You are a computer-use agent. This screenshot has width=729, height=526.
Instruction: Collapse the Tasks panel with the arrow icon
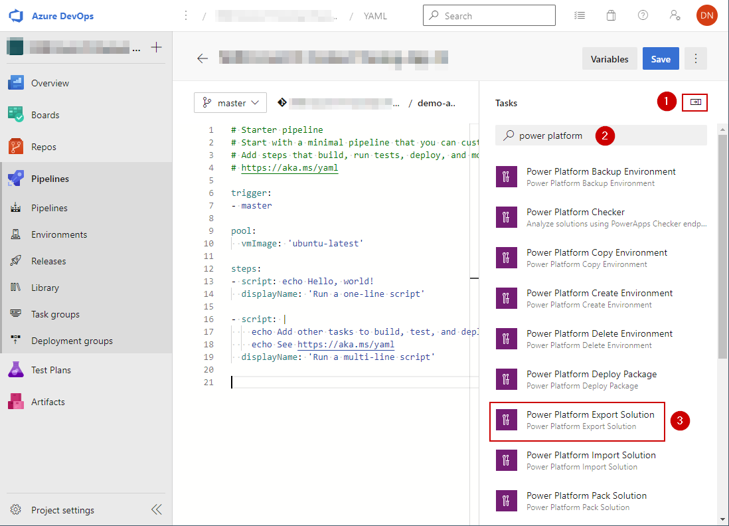694,103
